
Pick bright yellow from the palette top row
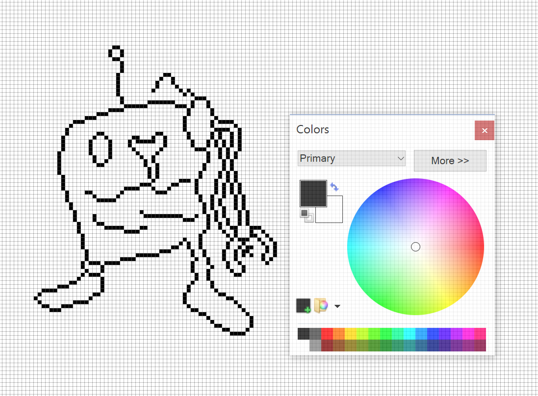coord(350,334)
